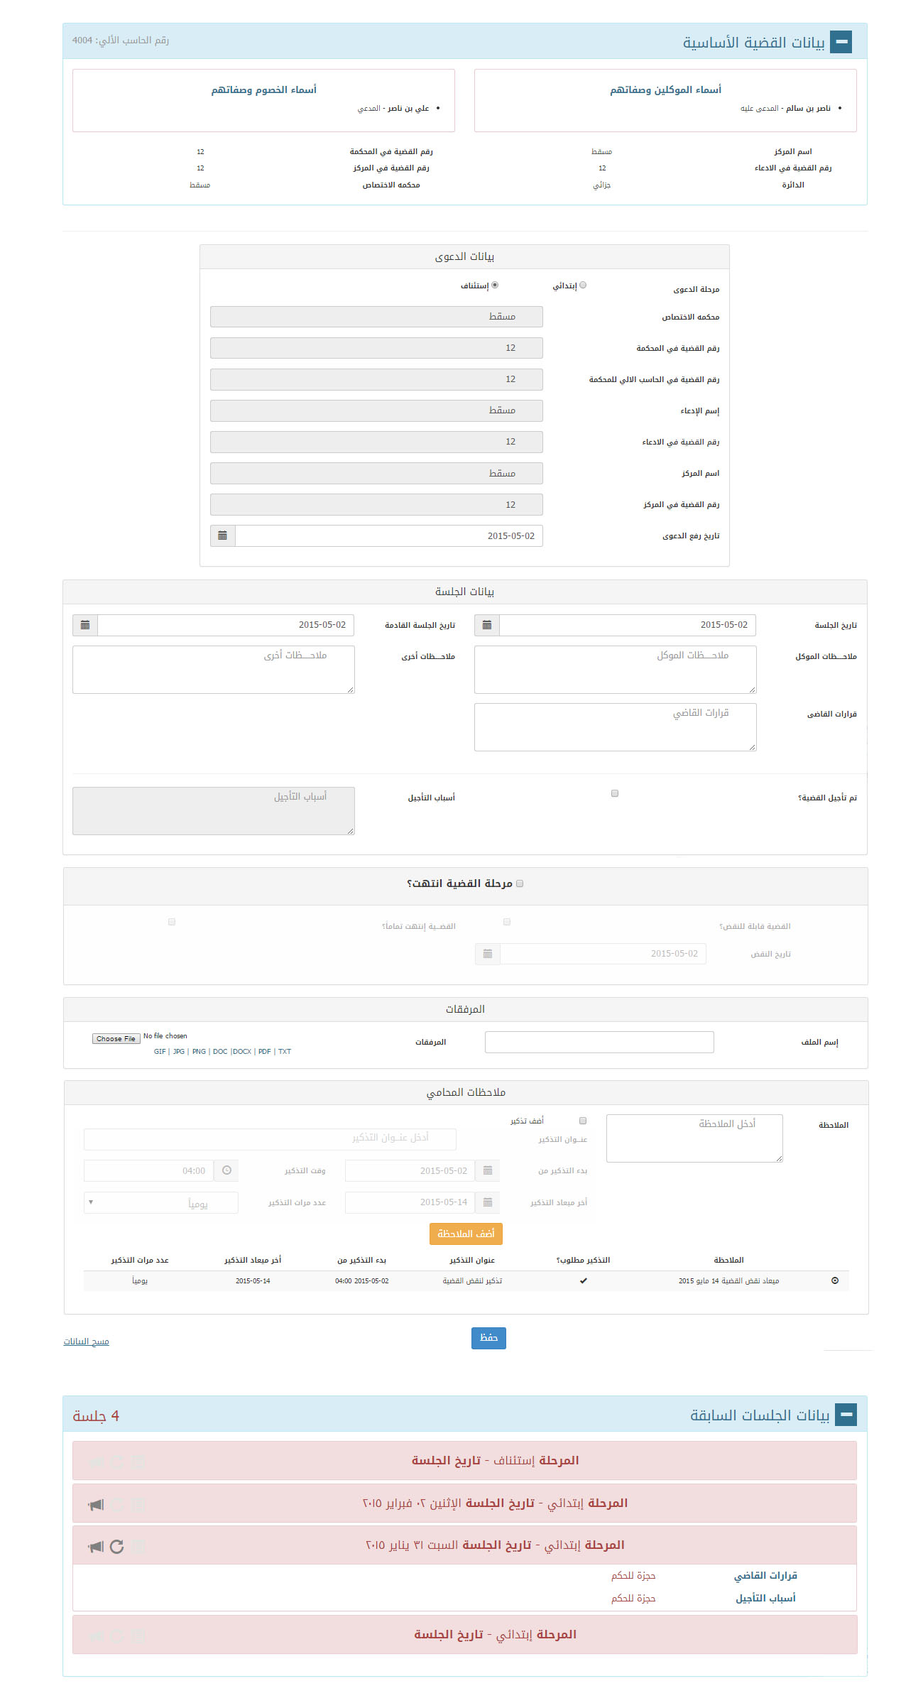Open the عدد مرات التذكير dropdown
This screenshot has width=923, height=1703.
point(161,1202)
